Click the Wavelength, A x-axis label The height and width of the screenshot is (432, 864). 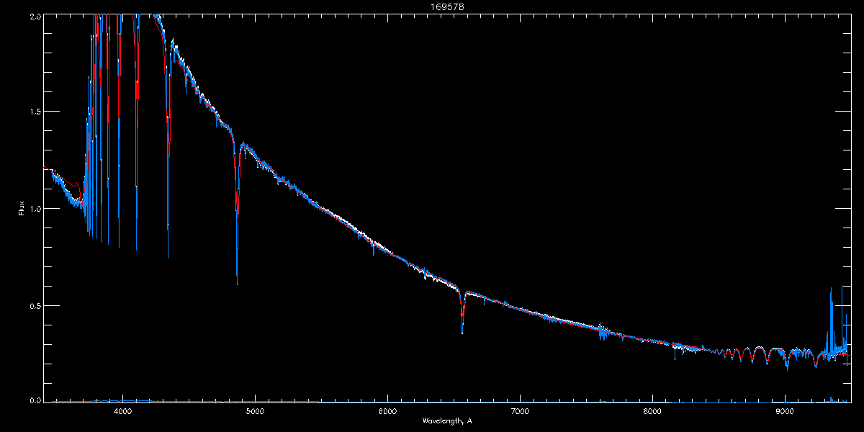pyautogui.click(x=446, y=420)
